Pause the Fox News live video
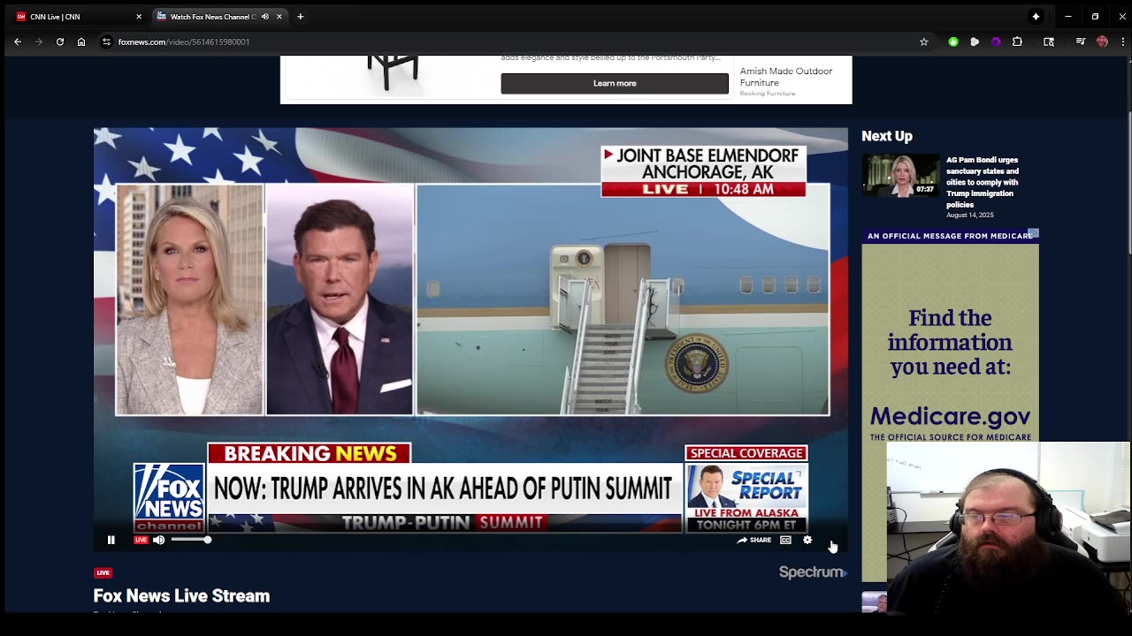 tap(111, 540)
